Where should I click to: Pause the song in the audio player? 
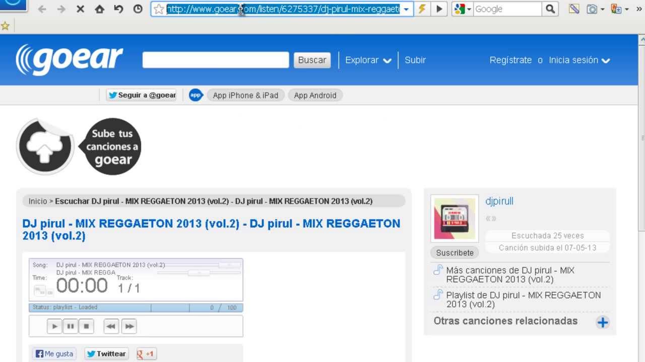tap(71, 326)
